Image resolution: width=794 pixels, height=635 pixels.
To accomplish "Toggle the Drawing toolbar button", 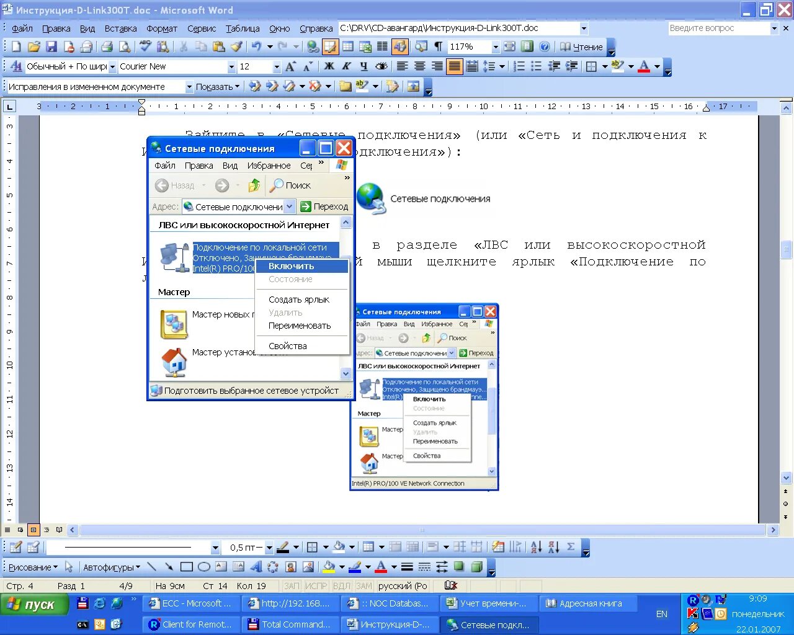I will click(399, 47).
